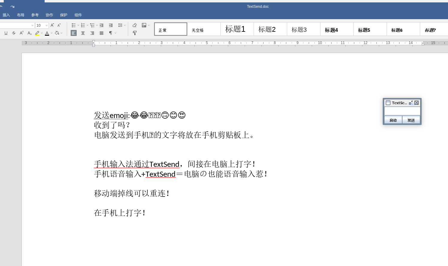448x266 pixels.
Task: Click the ruler's right indent marker
Action: [x=423, y=44]
